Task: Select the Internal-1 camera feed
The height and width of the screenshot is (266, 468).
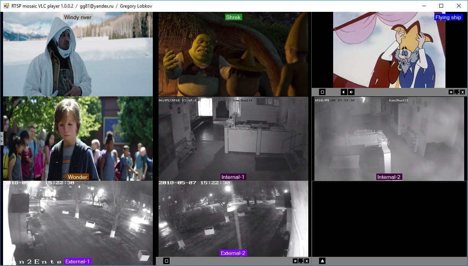Action: pos(233,138)
